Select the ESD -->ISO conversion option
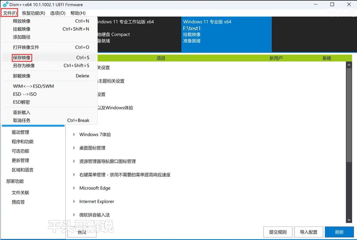Viewport: 357px width, 240px height. [25, 94]
